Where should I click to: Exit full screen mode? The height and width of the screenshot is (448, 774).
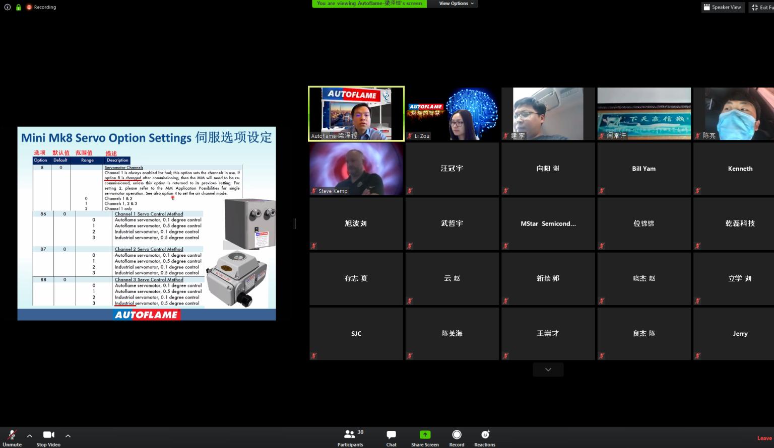(761, 7)
